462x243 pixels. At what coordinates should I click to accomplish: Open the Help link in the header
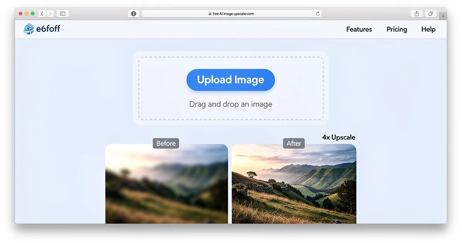point(428,29)
